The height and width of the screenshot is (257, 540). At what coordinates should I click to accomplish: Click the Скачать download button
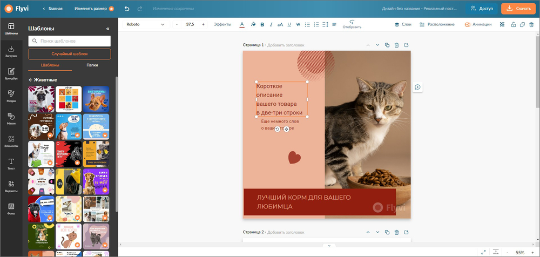(518, 9)
